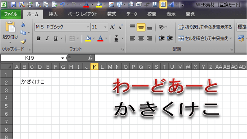Decrease indent in alignment group
The image size is (247, 139).
click(x=162, y=38)
